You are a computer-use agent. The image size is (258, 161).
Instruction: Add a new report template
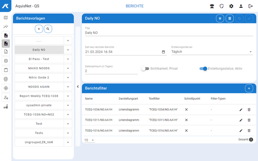[39, 29]
